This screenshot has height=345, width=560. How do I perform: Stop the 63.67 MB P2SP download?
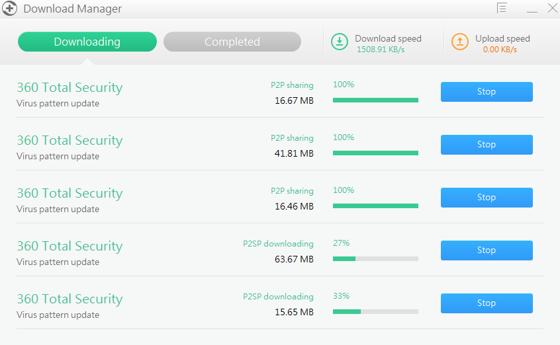tap(487, 250)
